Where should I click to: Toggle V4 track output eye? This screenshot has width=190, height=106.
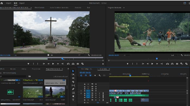pyautogui.click(x=96, y=84)
